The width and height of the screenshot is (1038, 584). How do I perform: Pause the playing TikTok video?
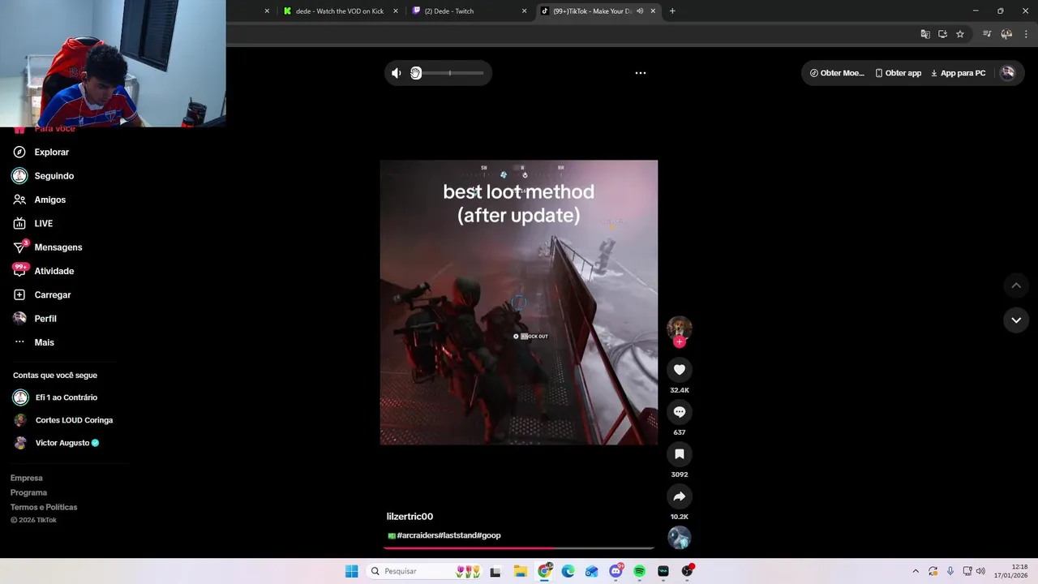(519, 302)
